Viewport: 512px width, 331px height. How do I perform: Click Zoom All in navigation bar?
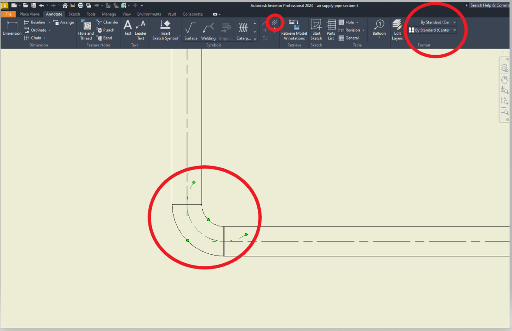click(505, 101)
